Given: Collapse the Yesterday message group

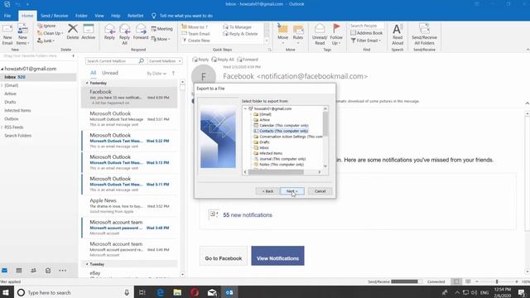Looking at the screenshot, I should click(87, 83).
